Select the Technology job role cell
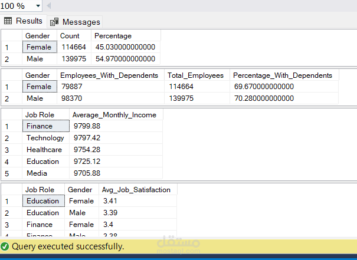This screenshot has width=357, height=260. point(46,138)
